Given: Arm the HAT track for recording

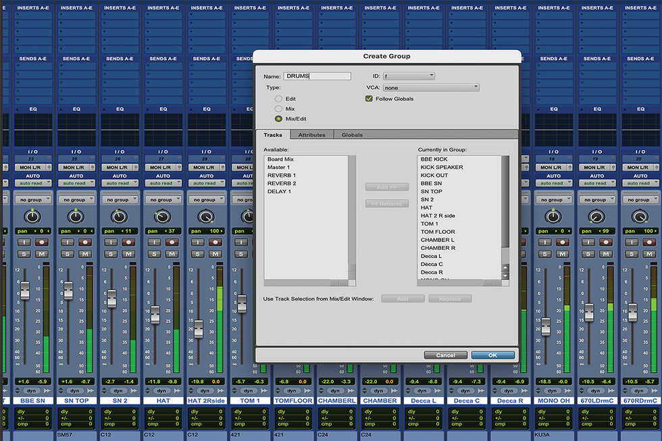Looking at the screenshot, I should click(x=172, y=242).
